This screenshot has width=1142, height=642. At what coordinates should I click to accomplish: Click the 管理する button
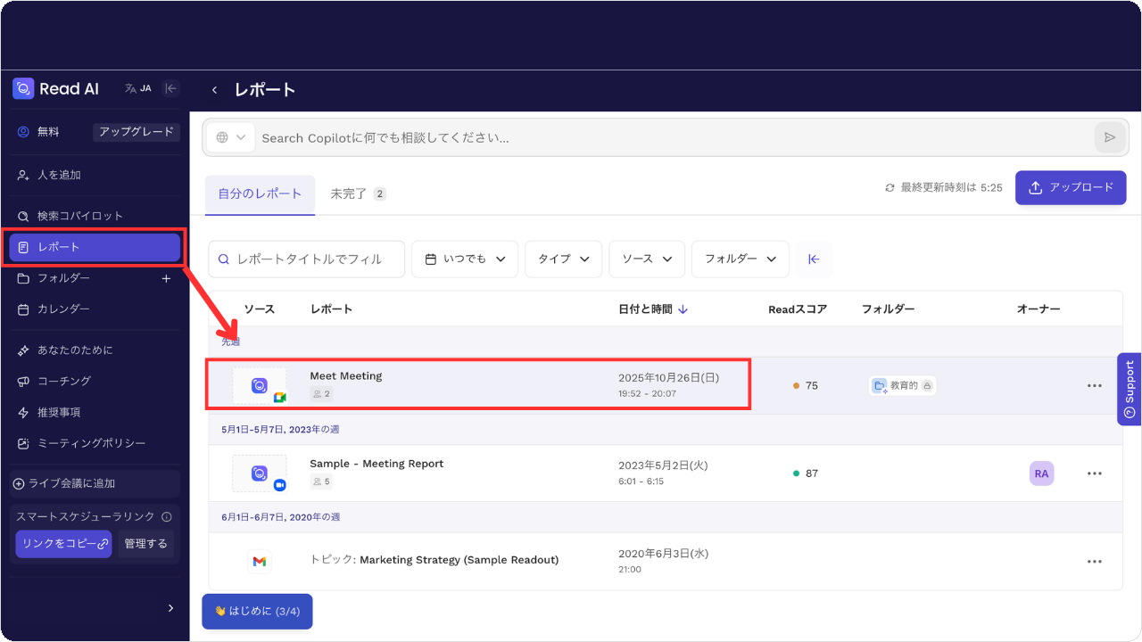coord(145,544)
